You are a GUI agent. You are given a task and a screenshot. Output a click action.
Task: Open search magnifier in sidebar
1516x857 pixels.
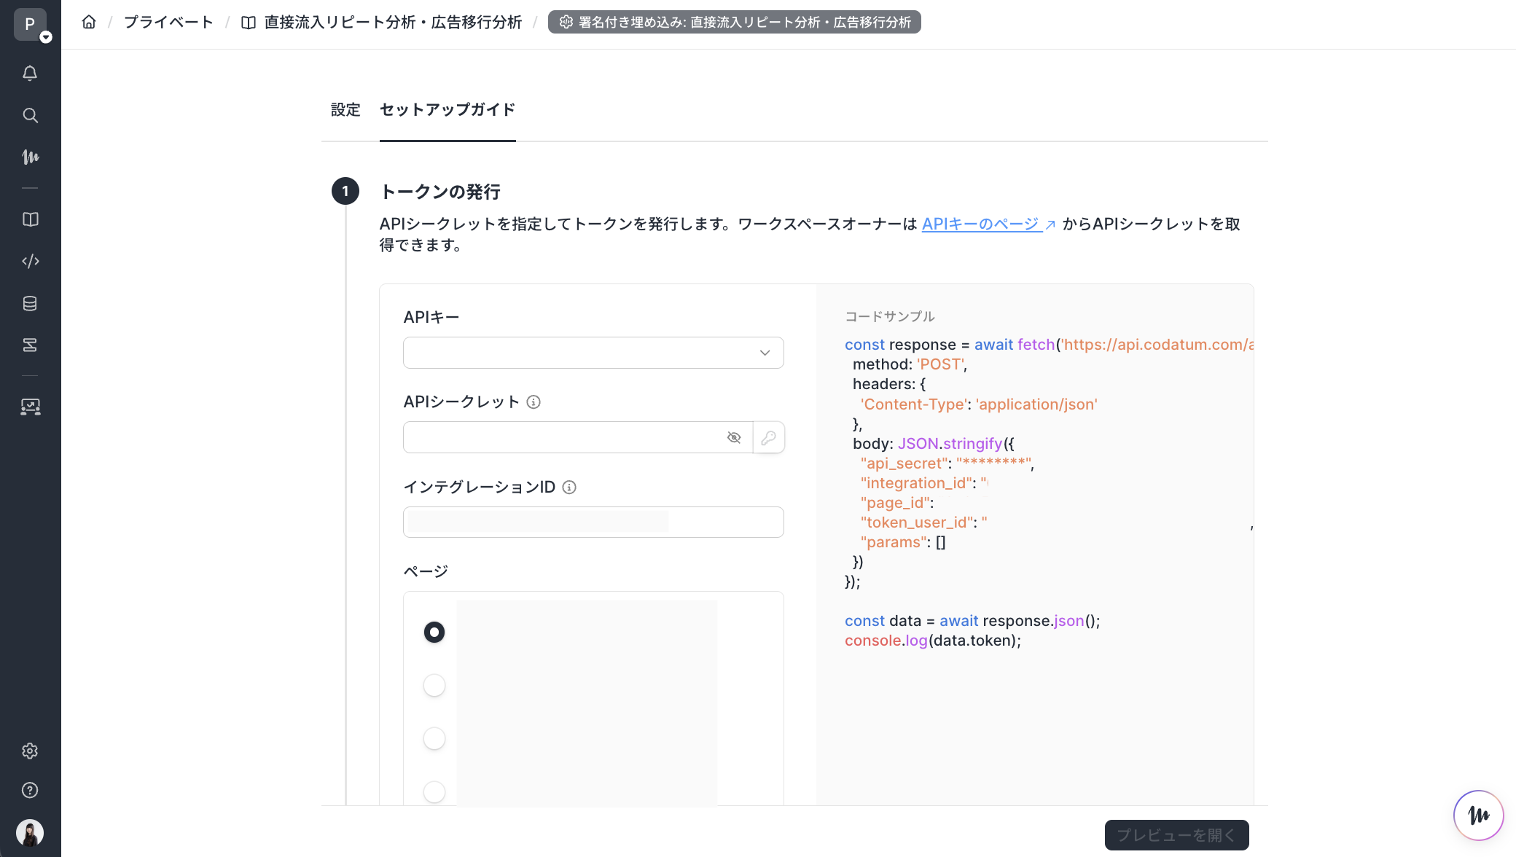tap(30, 115)
